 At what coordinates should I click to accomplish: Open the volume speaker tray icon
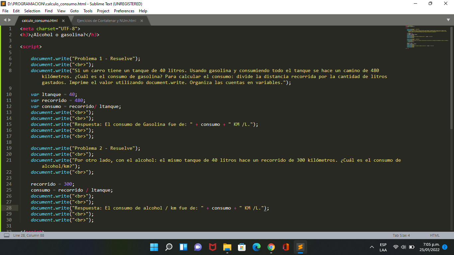coord(403,247)
